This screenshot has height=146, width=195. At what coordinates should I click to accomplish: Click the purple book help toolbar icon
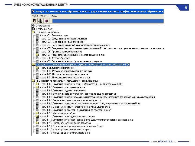point(47,21)
